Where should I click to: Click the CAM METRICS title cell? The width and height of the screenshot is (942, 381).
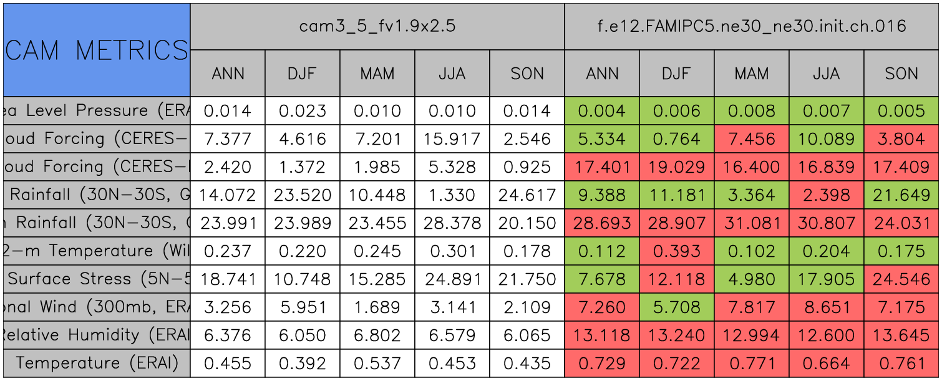[x=97, y=50]
